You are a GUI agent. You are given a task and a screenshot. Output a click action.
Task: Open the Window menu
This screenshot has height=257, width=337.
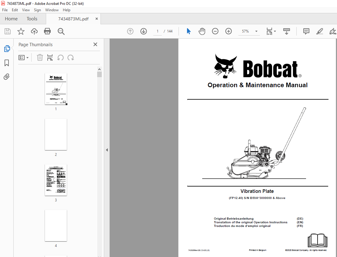(x=52, y=10)
